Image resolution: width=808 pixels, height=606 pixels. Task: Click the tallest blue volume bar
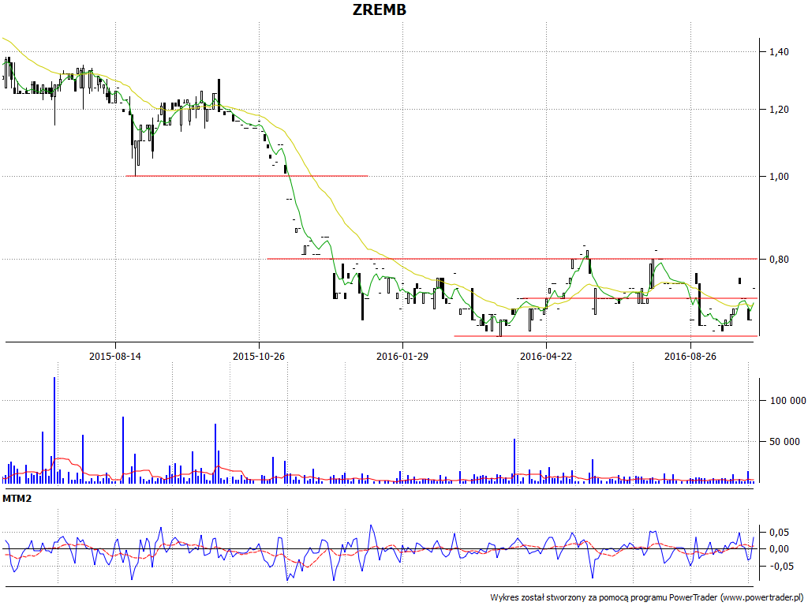(54, 430)
